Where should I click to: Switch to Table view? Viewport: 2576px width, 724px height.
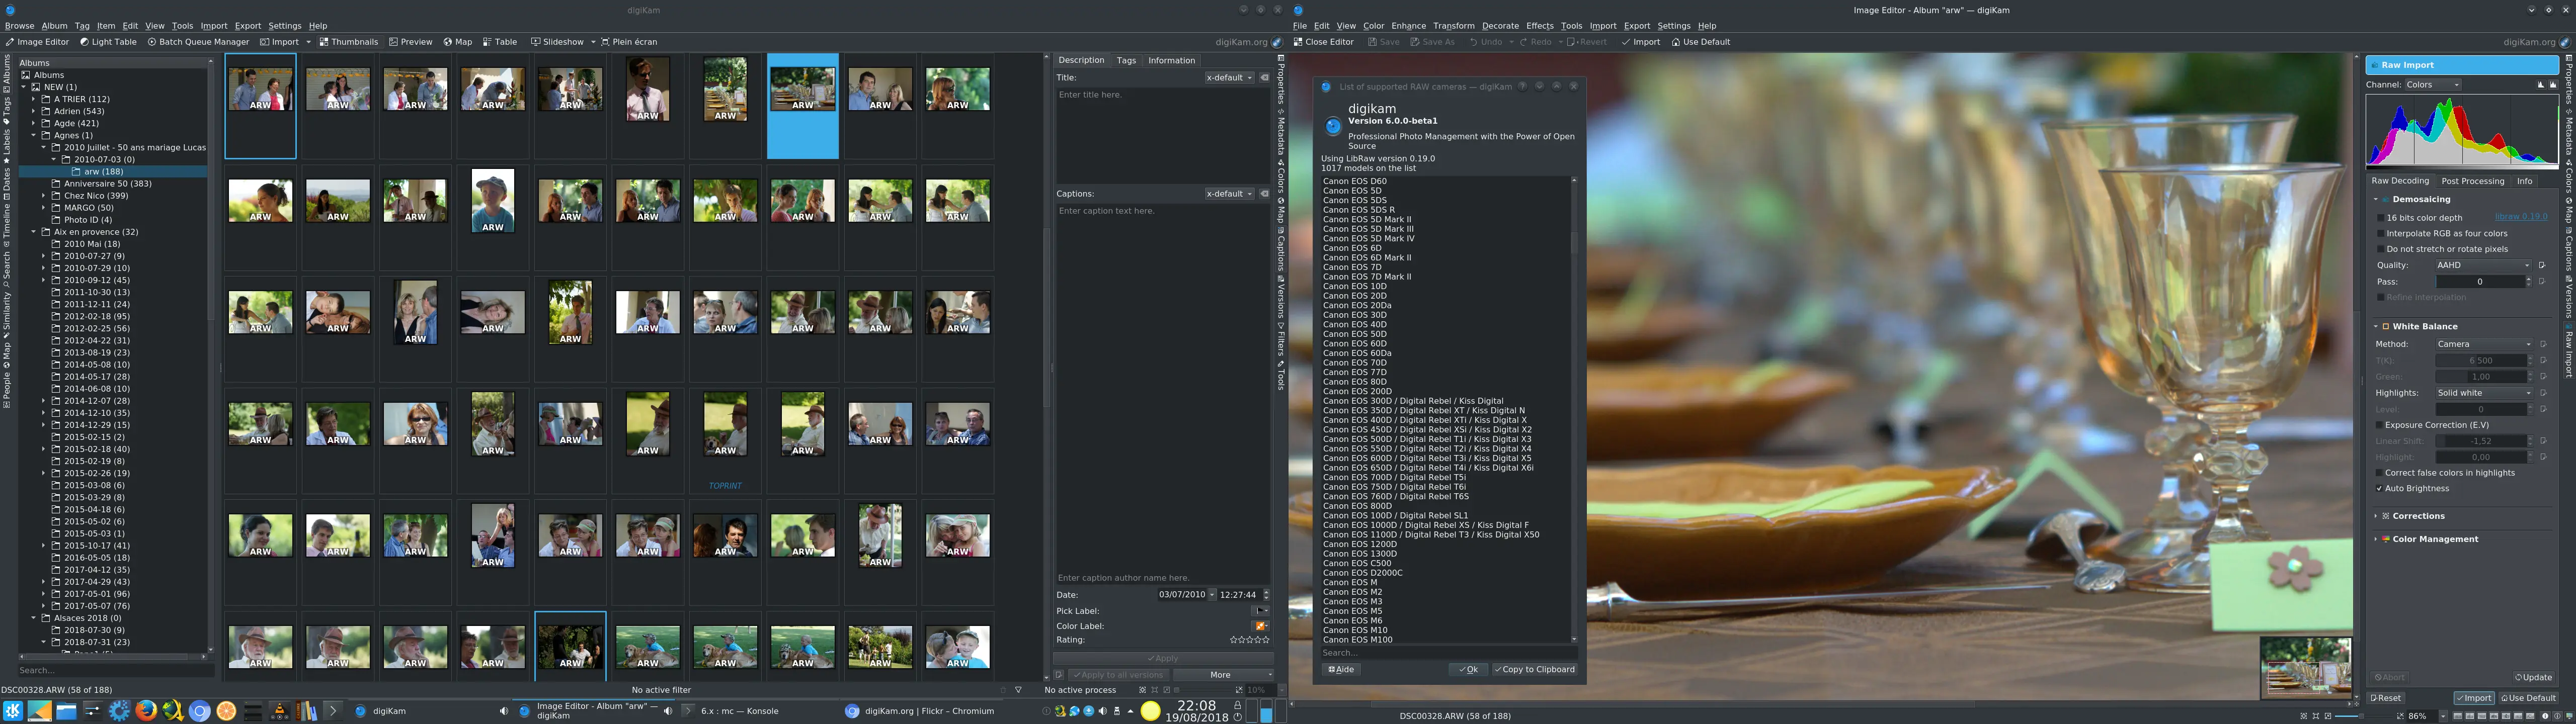501,42
